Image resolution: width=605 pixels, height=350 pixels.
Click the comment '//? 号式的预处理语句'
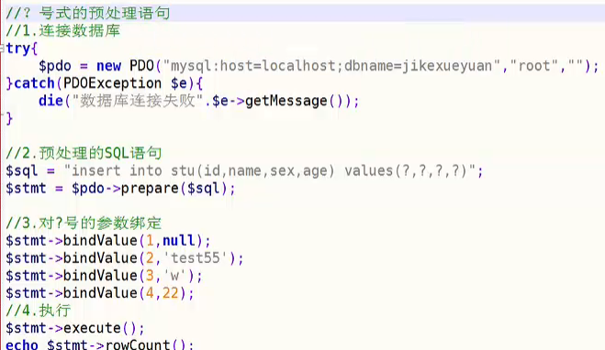[87, 13]
